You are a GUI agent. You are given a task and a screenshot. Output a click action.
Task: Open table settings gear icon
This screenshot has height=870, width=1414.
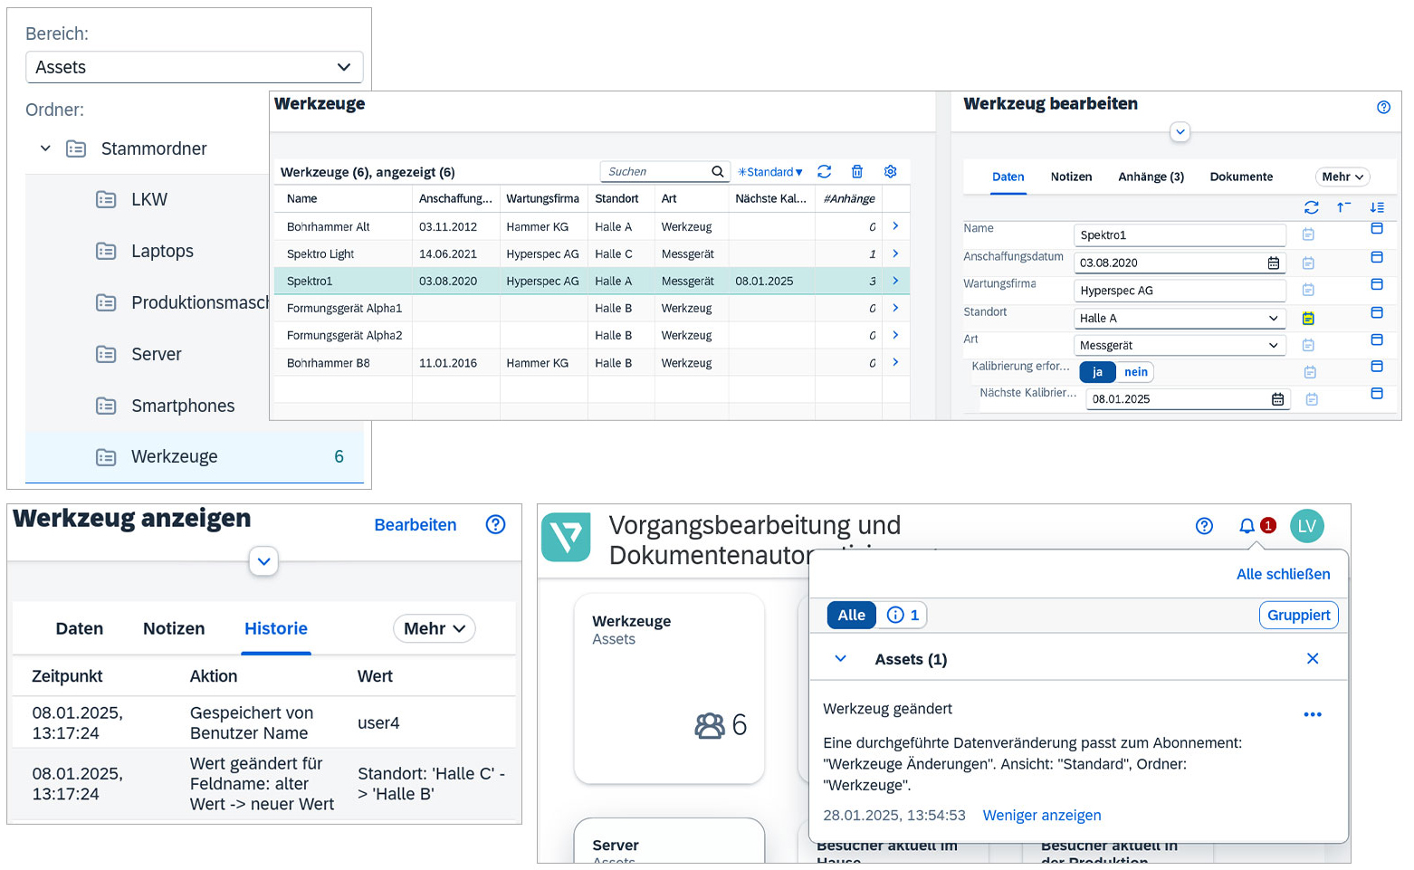click(x=890, y=171)
